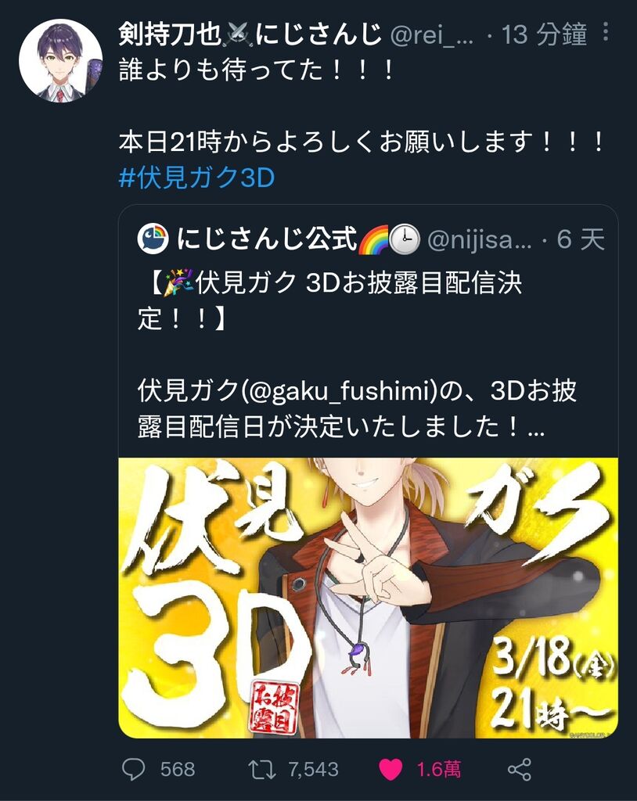The height and width of the screenshot is (801, 637).
Task: Open 剣持刀也's profile avatar
Action: click(60, 60)
